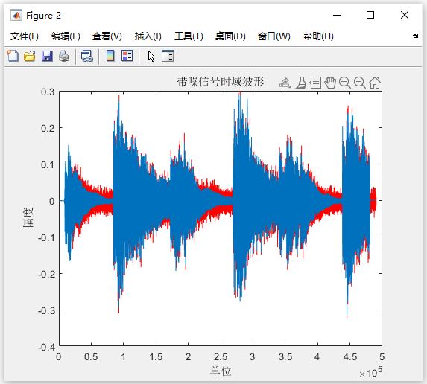Image resolution: width=427 pixels, height=384 pixels.
Task: Open the axes export menu icon
Action: click(285, 83)
